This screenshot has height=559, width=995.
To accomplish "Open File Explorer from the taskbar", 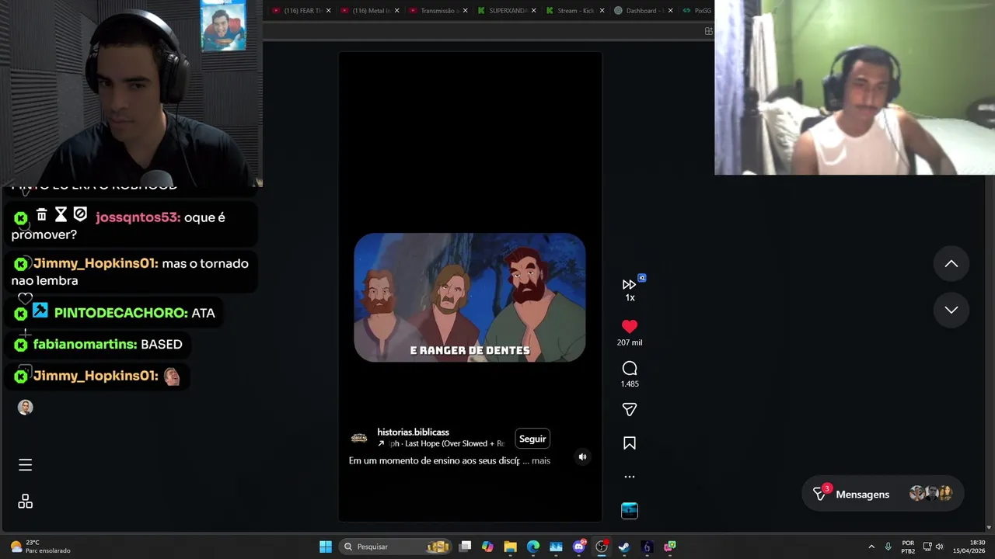I will pos(510,547).
